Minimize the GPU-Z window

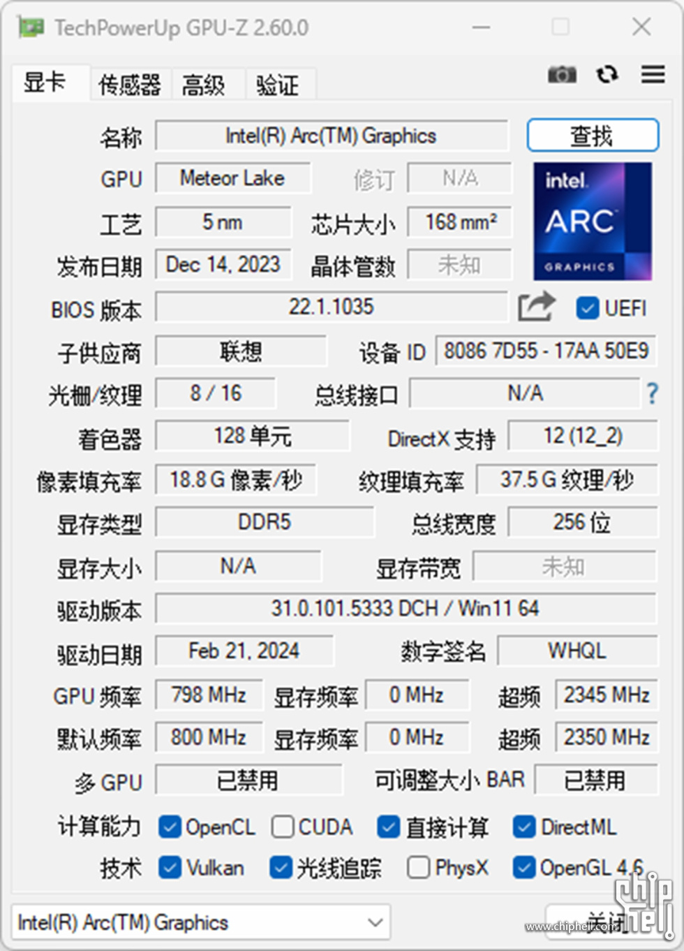481,27
